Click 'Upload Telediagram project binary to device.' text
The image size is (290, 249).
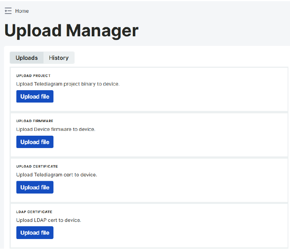tap(68, 84)
